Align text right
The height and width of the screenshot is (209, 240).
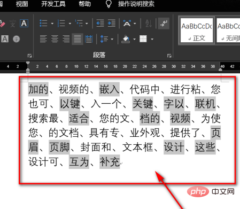click(x=66, y=39)
